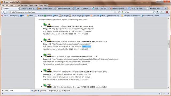Click the green database icon beside OceanSites Time Series

coord(45,40)
